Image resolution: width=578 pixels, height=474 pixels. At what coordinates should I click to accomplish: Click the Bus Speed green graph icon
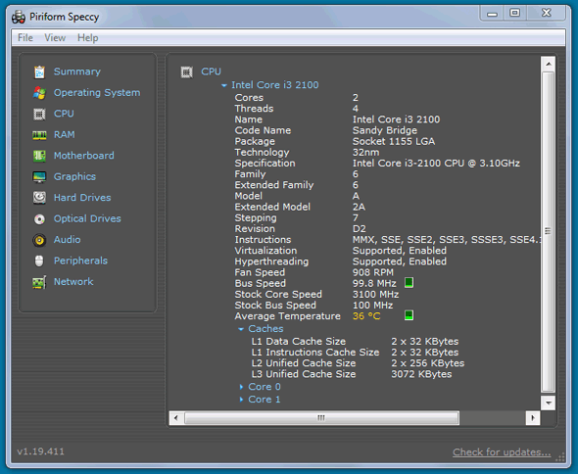(x=409, y=283)
